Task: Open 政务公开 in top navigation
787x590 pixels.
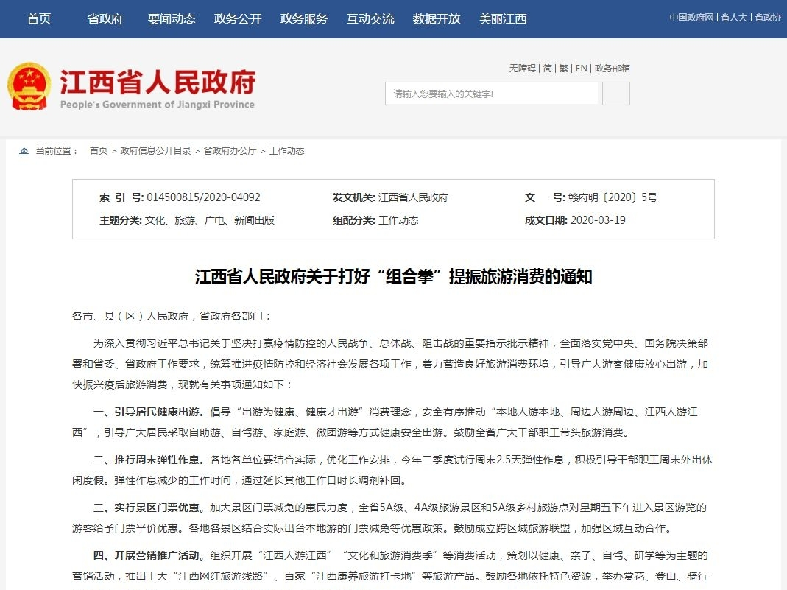Action: [x=237, y=18]
